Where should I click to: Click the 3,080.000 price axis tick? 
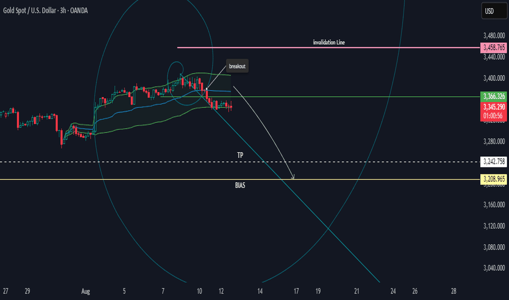pyautogui.click(x=494, y=247)
